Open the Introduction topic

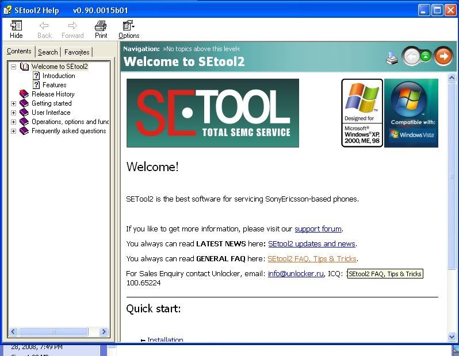[x=59, y=76]
